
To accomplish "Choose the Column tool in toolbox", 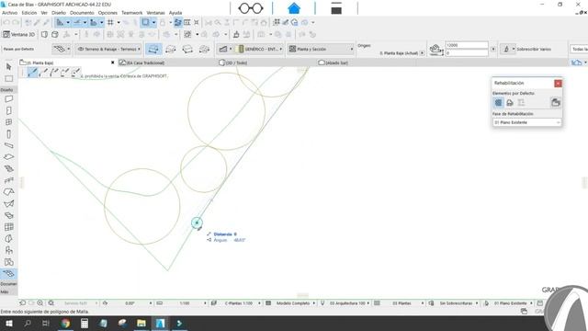I will pos(8,134).
